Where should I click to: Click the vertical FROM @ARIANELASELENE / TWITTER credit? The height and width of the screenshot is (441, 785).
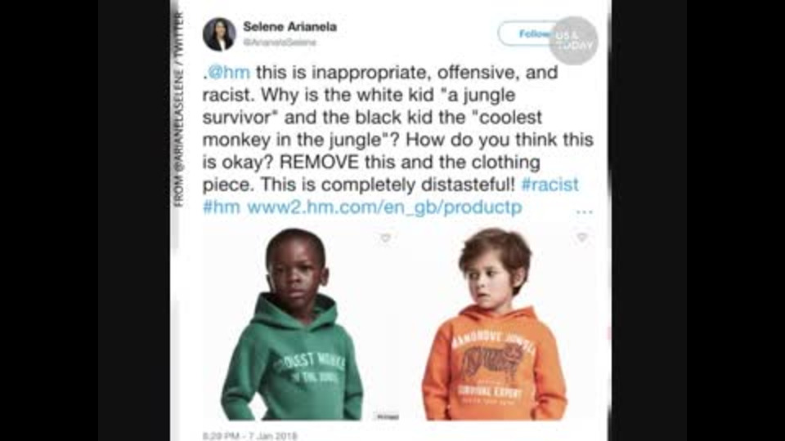click(179, 109)
